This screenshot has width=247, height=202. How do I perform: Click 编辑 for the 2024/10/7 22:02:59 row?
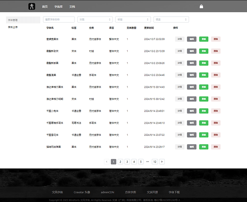(x=192, y=39)
